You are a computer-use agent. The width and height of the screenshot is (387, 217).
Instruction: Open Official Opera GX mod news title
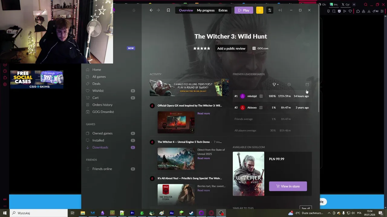tap(190, 105)
